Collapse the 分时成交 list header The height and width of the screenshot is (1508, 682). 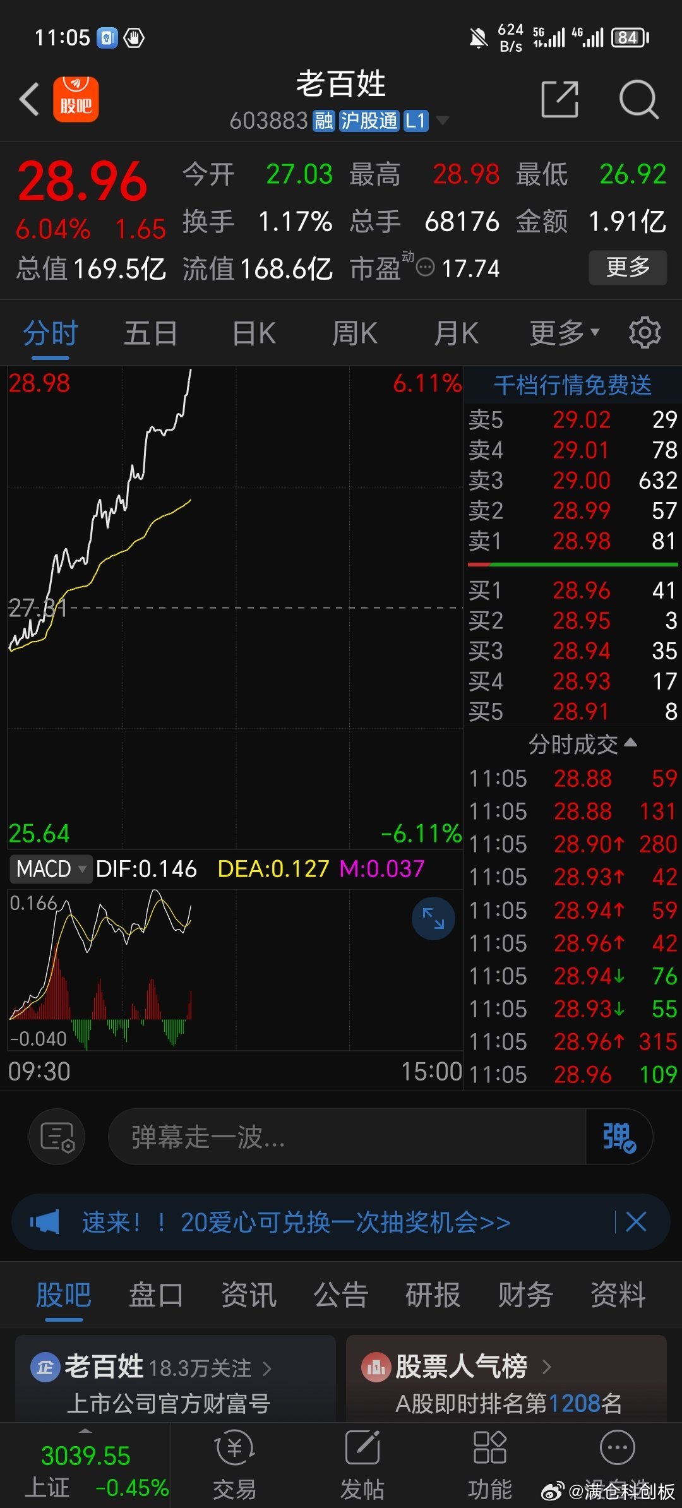582,745
